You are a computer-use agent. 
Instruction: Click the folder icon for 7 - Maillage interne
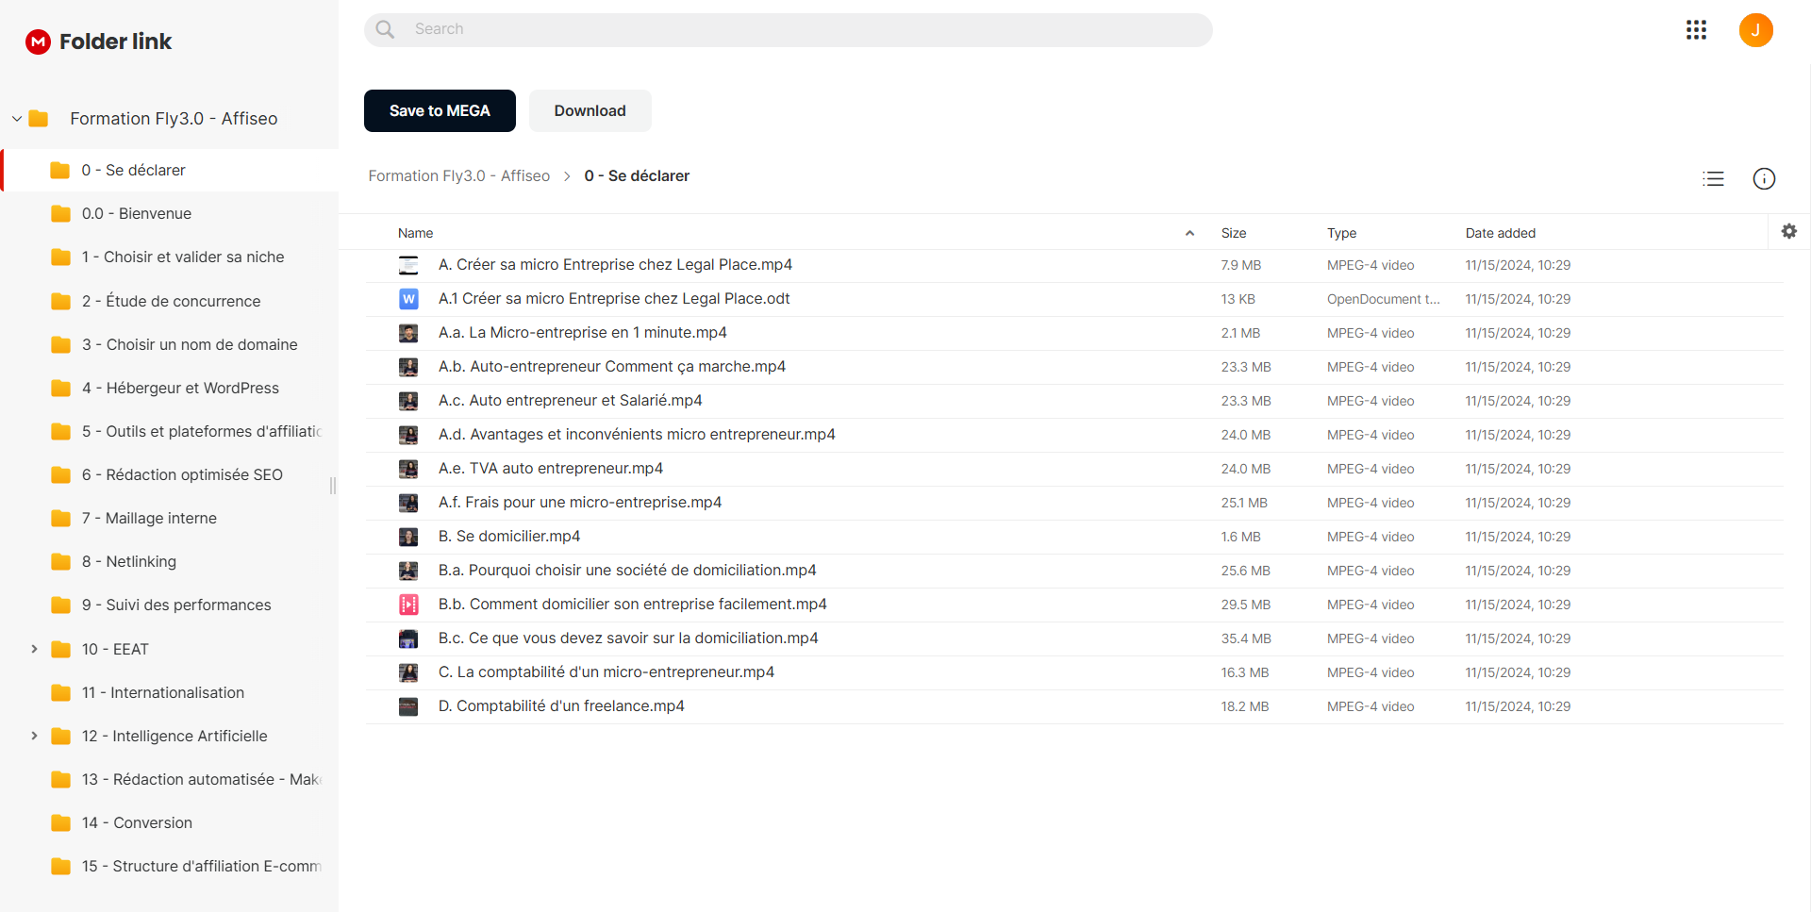click(61, 519)
